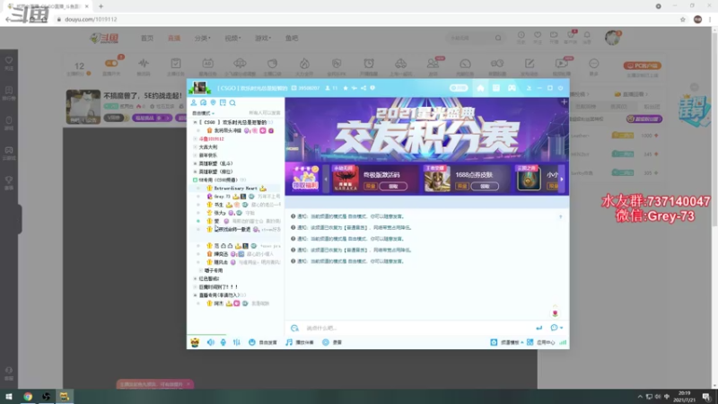
Task: Open Chrome from the Windows taskbar
Action: [28, 397]
